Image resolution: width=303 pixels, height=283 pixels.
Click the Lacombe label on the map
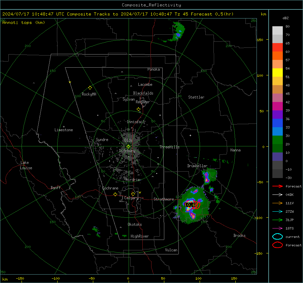tap(145, 84)
